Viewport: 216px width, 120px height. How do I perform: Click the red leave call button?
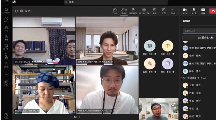point(213,11)
